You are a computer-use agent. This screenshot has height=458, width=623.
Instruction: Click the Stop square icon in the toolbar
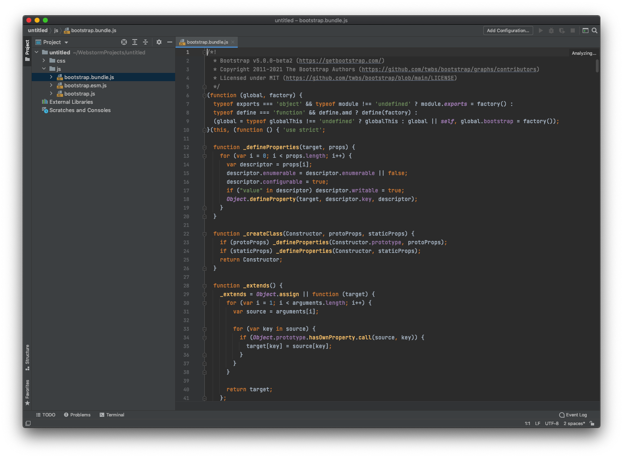tap(573, 30)
